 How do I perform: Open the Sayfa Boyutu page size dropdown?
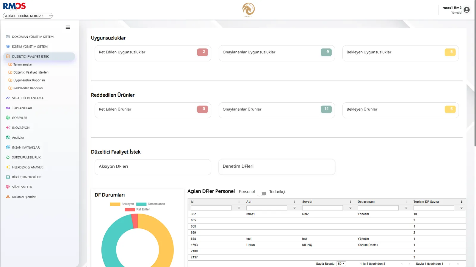pos(341,264)
